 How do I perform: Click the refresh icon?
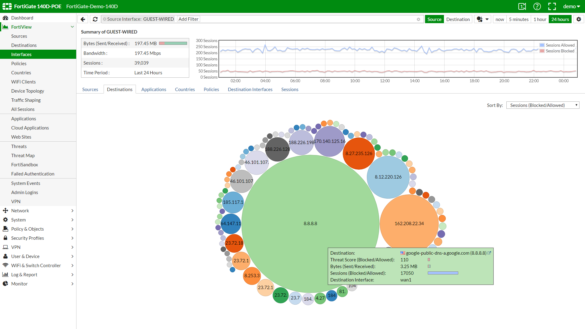coord(95,19)
